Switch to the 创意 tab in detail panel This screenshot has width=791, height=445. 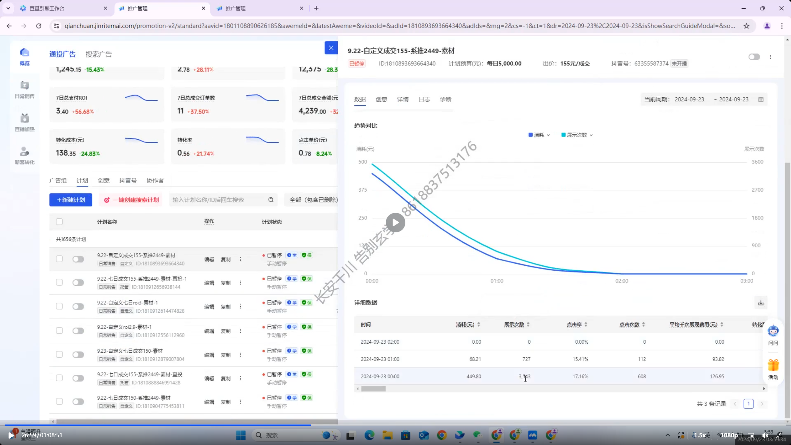point(381,100)
